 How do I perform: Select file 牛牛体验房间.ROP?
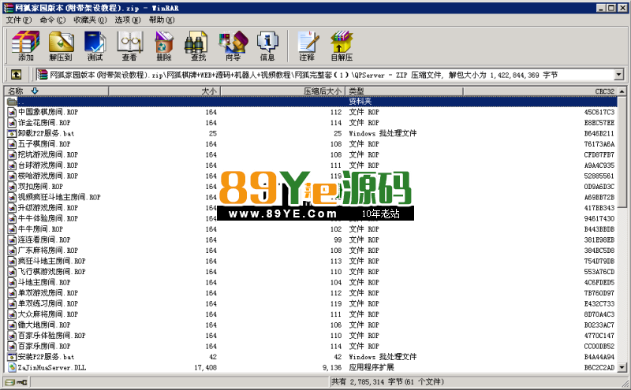[x=48, y=218]
